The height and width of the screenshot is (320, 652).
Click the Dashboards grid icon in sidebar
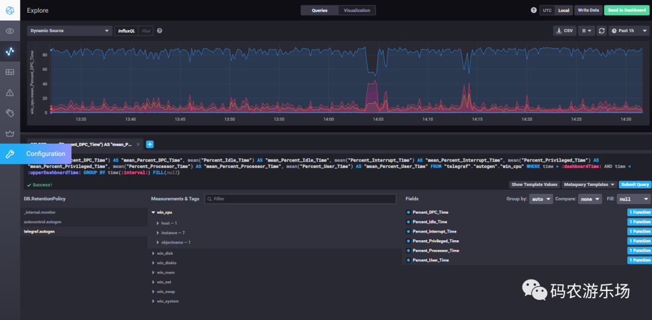[x=10, y=72]
